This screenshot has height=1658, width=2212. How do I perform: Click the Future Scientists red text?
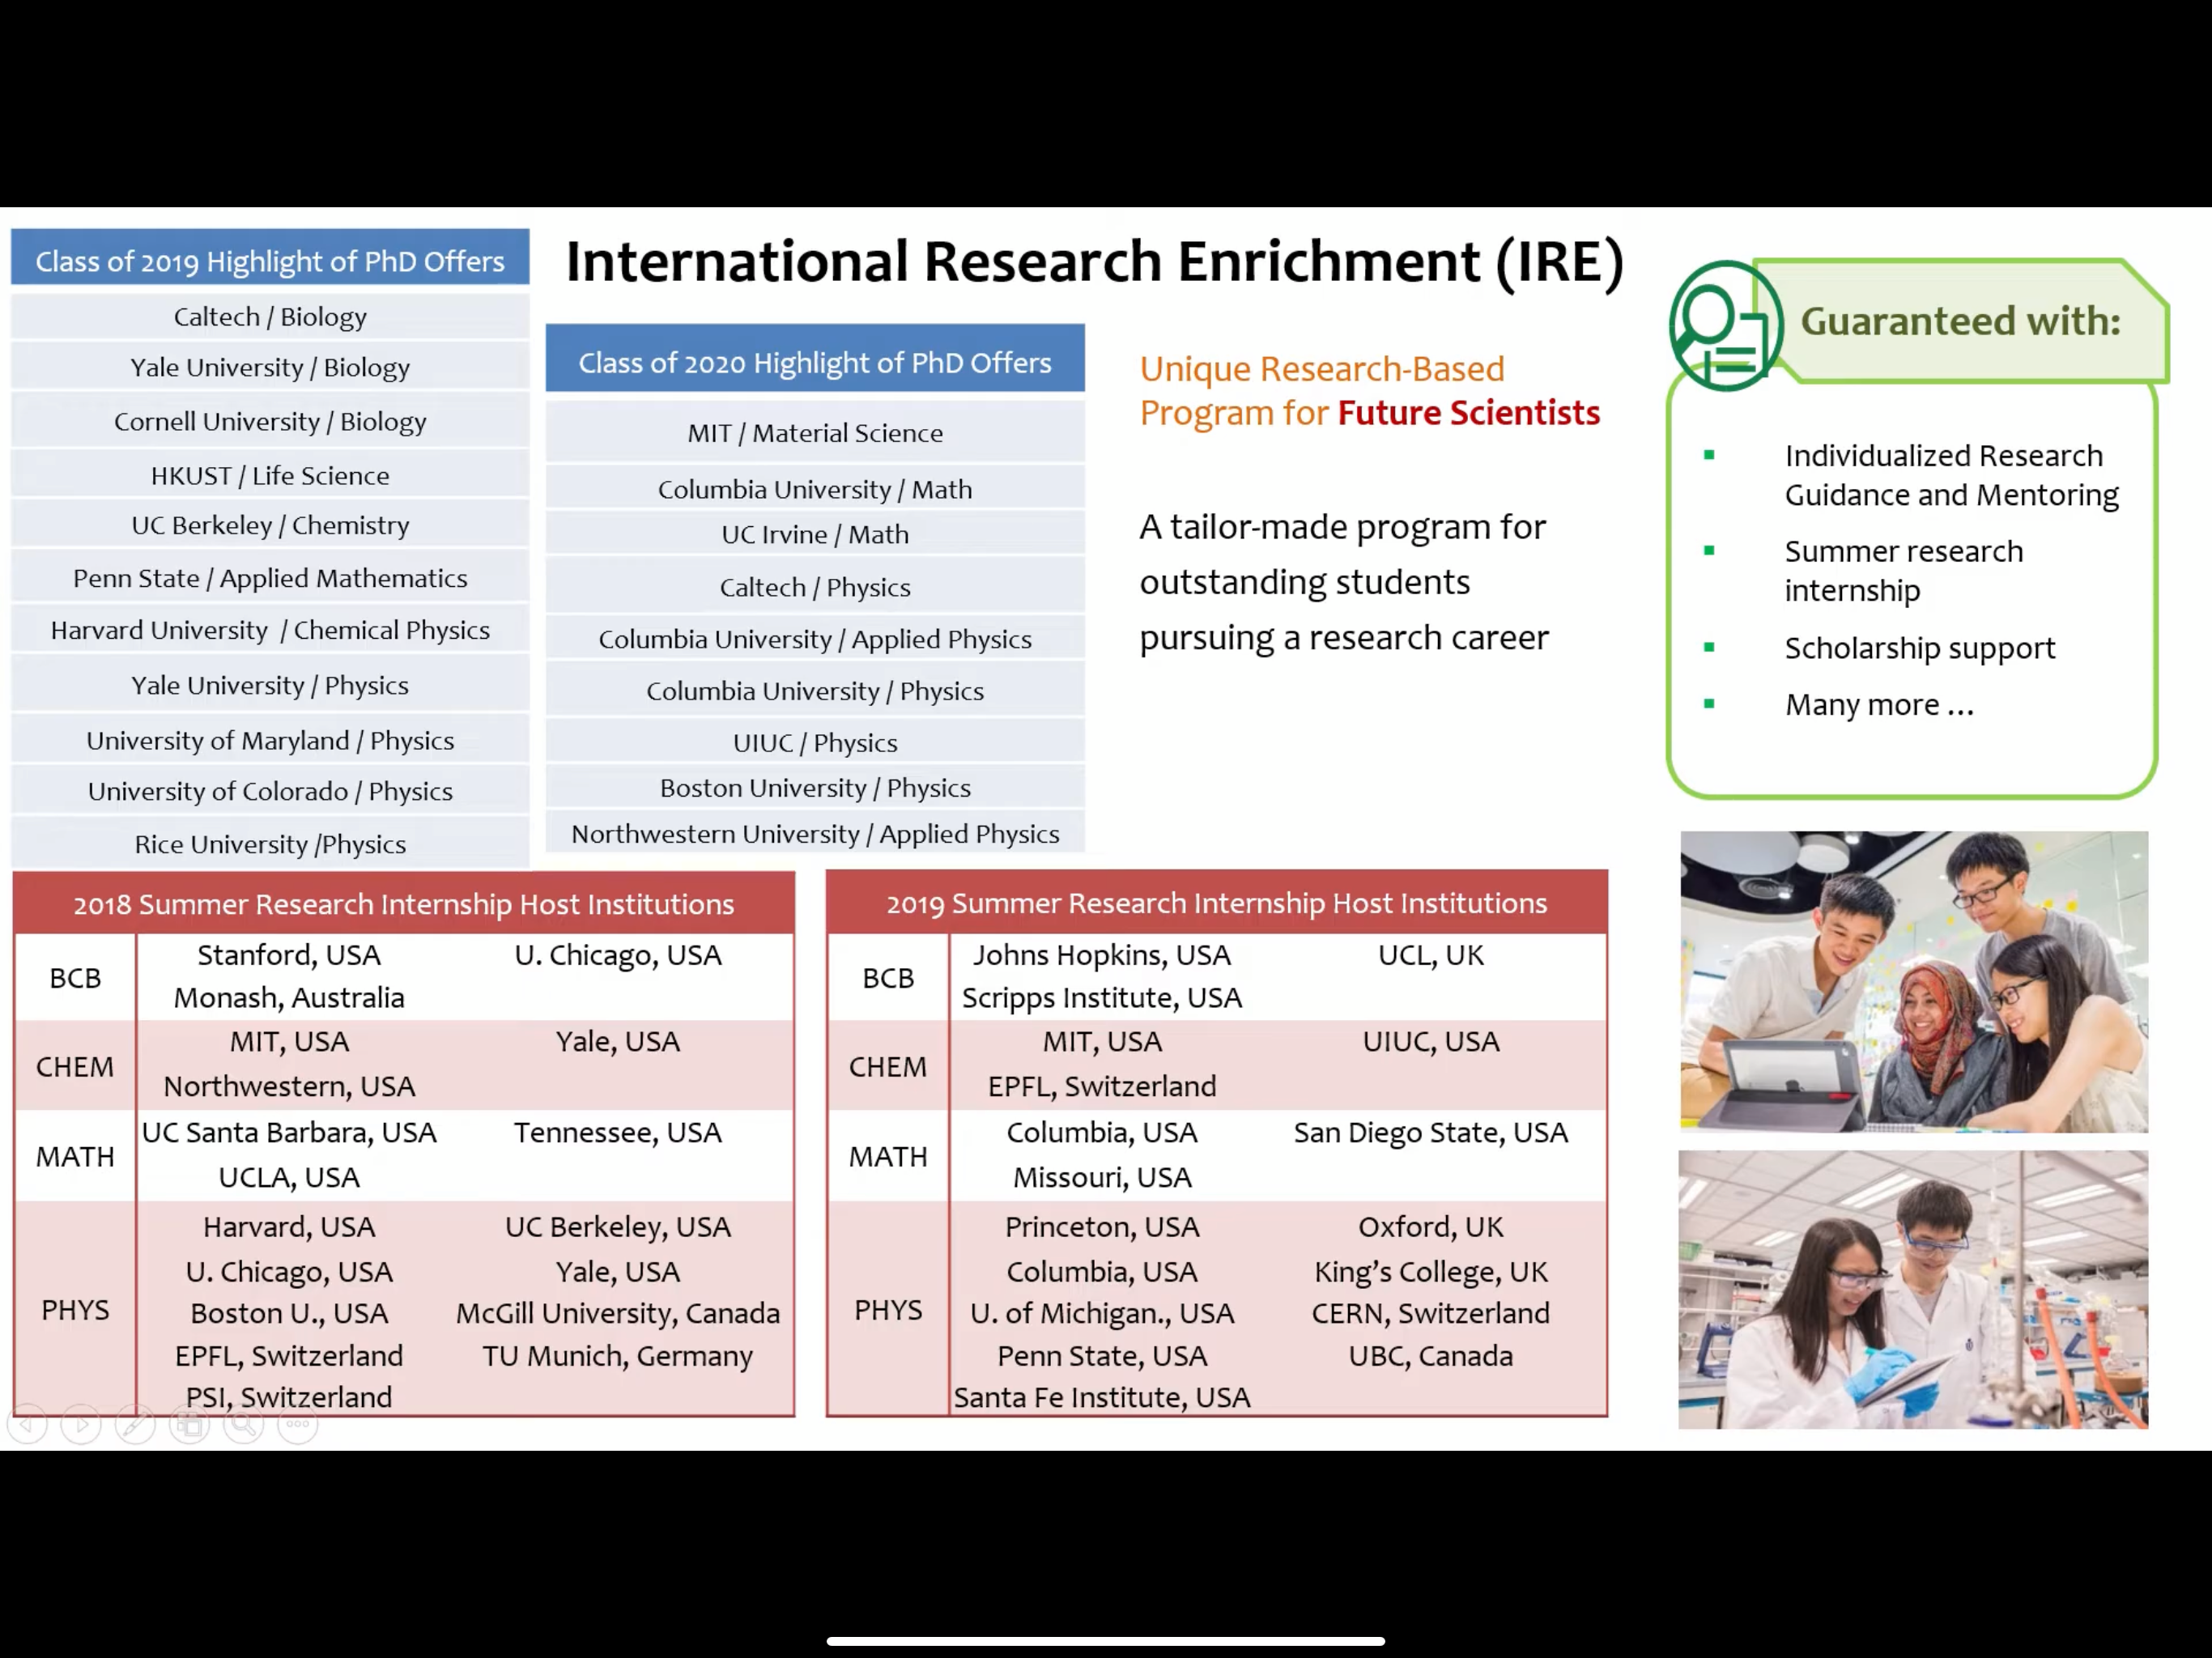1468,412
